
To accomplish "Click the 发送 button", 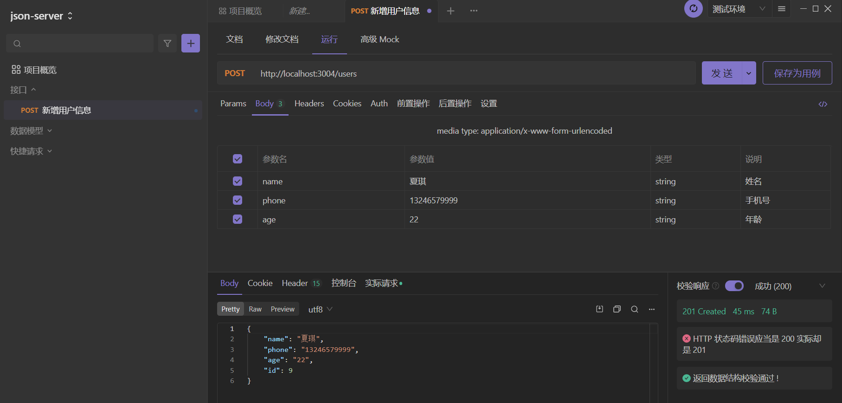I will tap(722, 73).
